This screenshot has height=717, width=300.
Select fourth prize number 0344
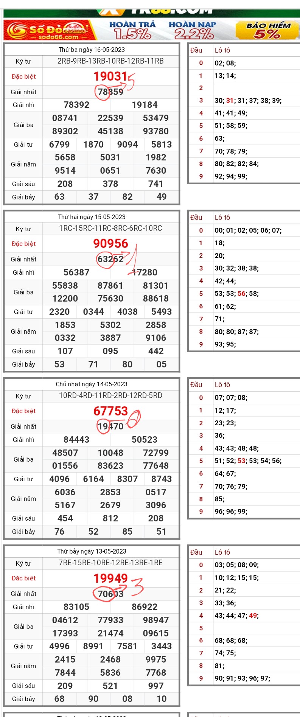coord(93,312)
